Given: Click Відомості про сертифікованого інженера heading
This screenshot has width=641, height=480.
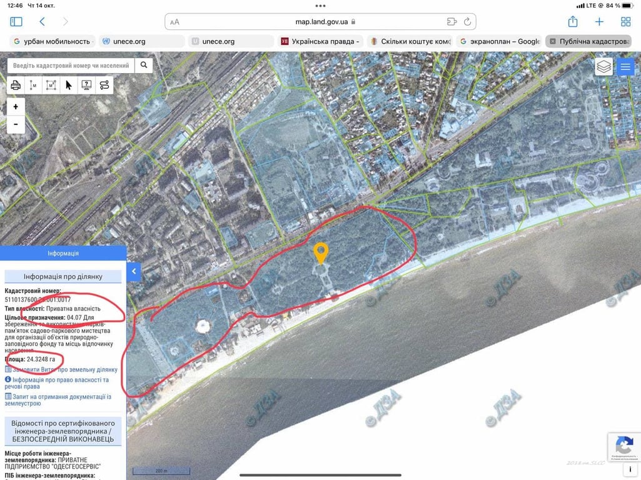Looking at the screenshot, I should pos(63,431).
